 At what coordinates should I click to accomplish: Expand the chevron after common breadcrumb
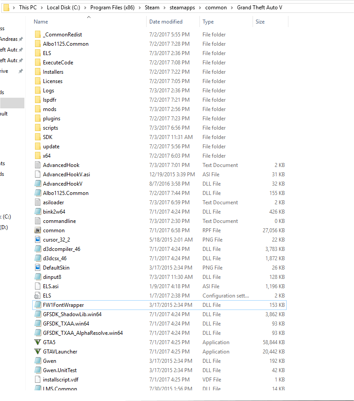tap(232, 8)
